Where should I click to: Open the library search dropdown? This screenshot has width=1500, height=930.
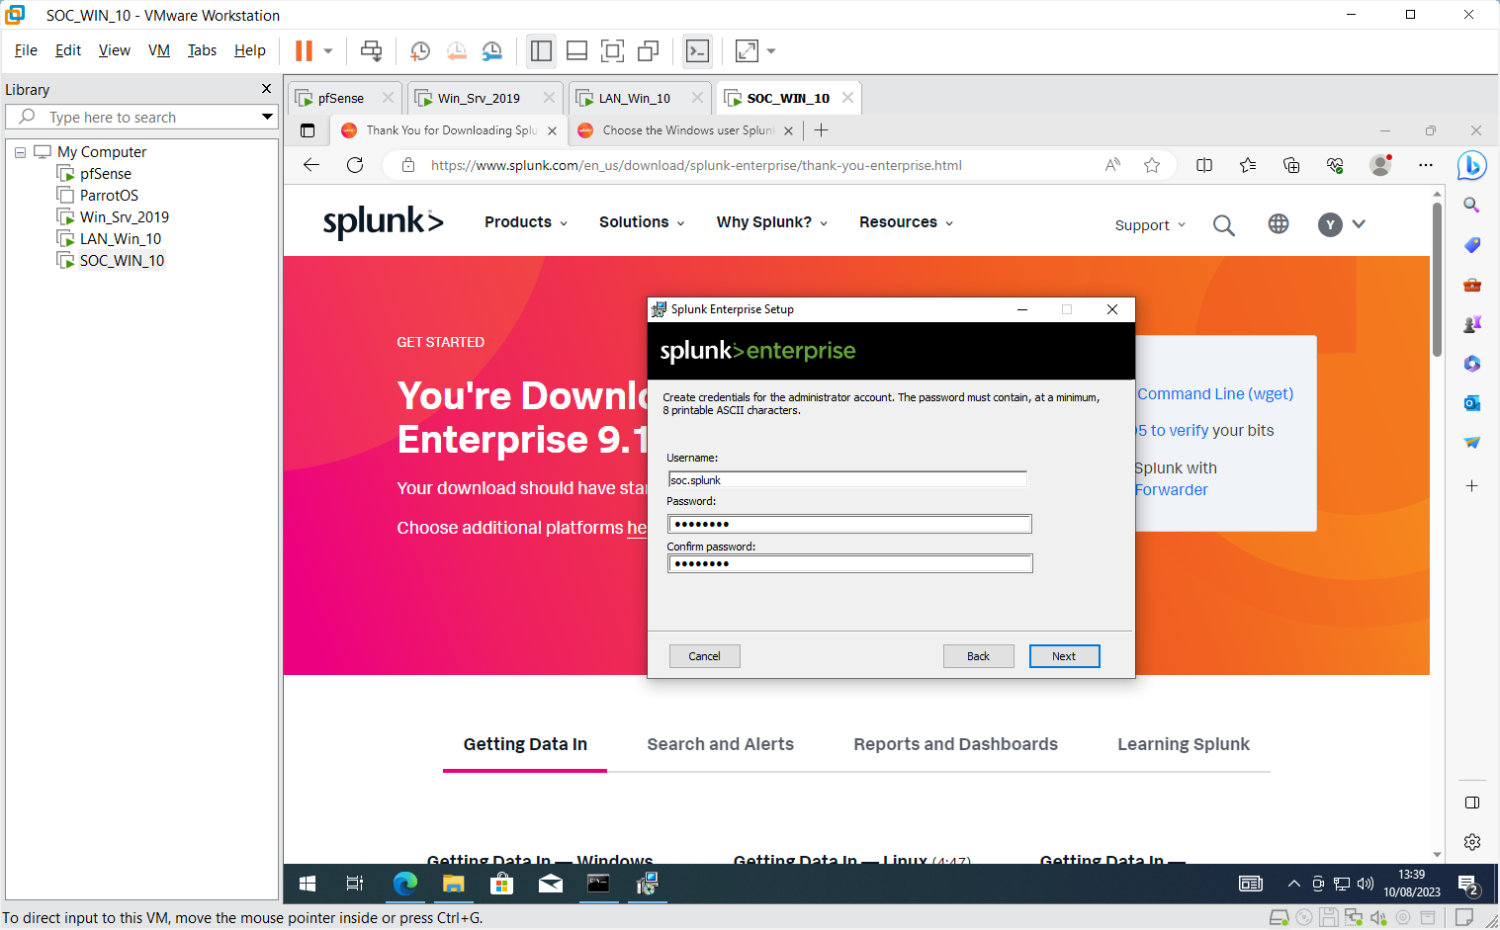coord(267,117)
